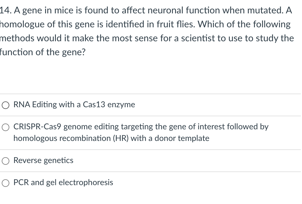The height and width of the screenshot is (204, 302).
Task: Select the Reverse genetics radio button
Action: [6, 161]
